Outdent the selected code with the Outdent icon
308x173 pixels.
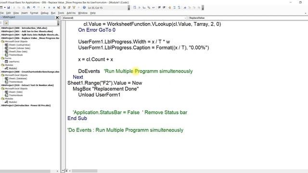pyautogui.click(x=164, y=8)
